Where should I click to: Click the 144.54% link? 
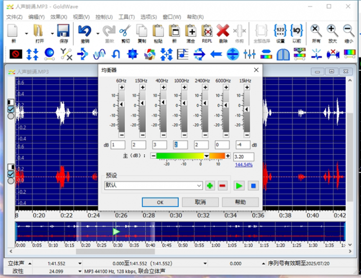(x=244, y=165)
